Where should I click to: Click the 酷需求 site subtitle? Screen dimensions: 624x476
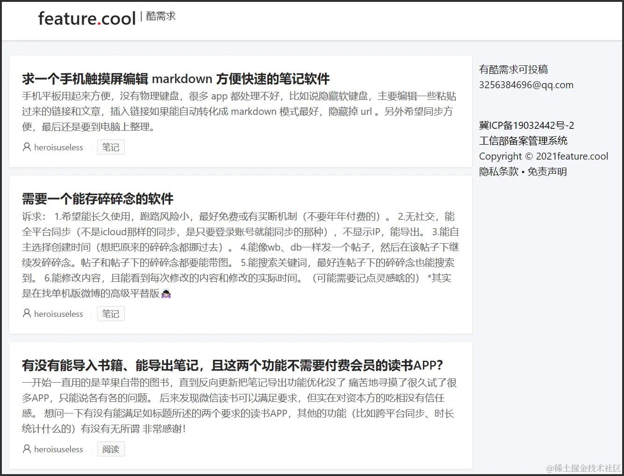[161, 16]
